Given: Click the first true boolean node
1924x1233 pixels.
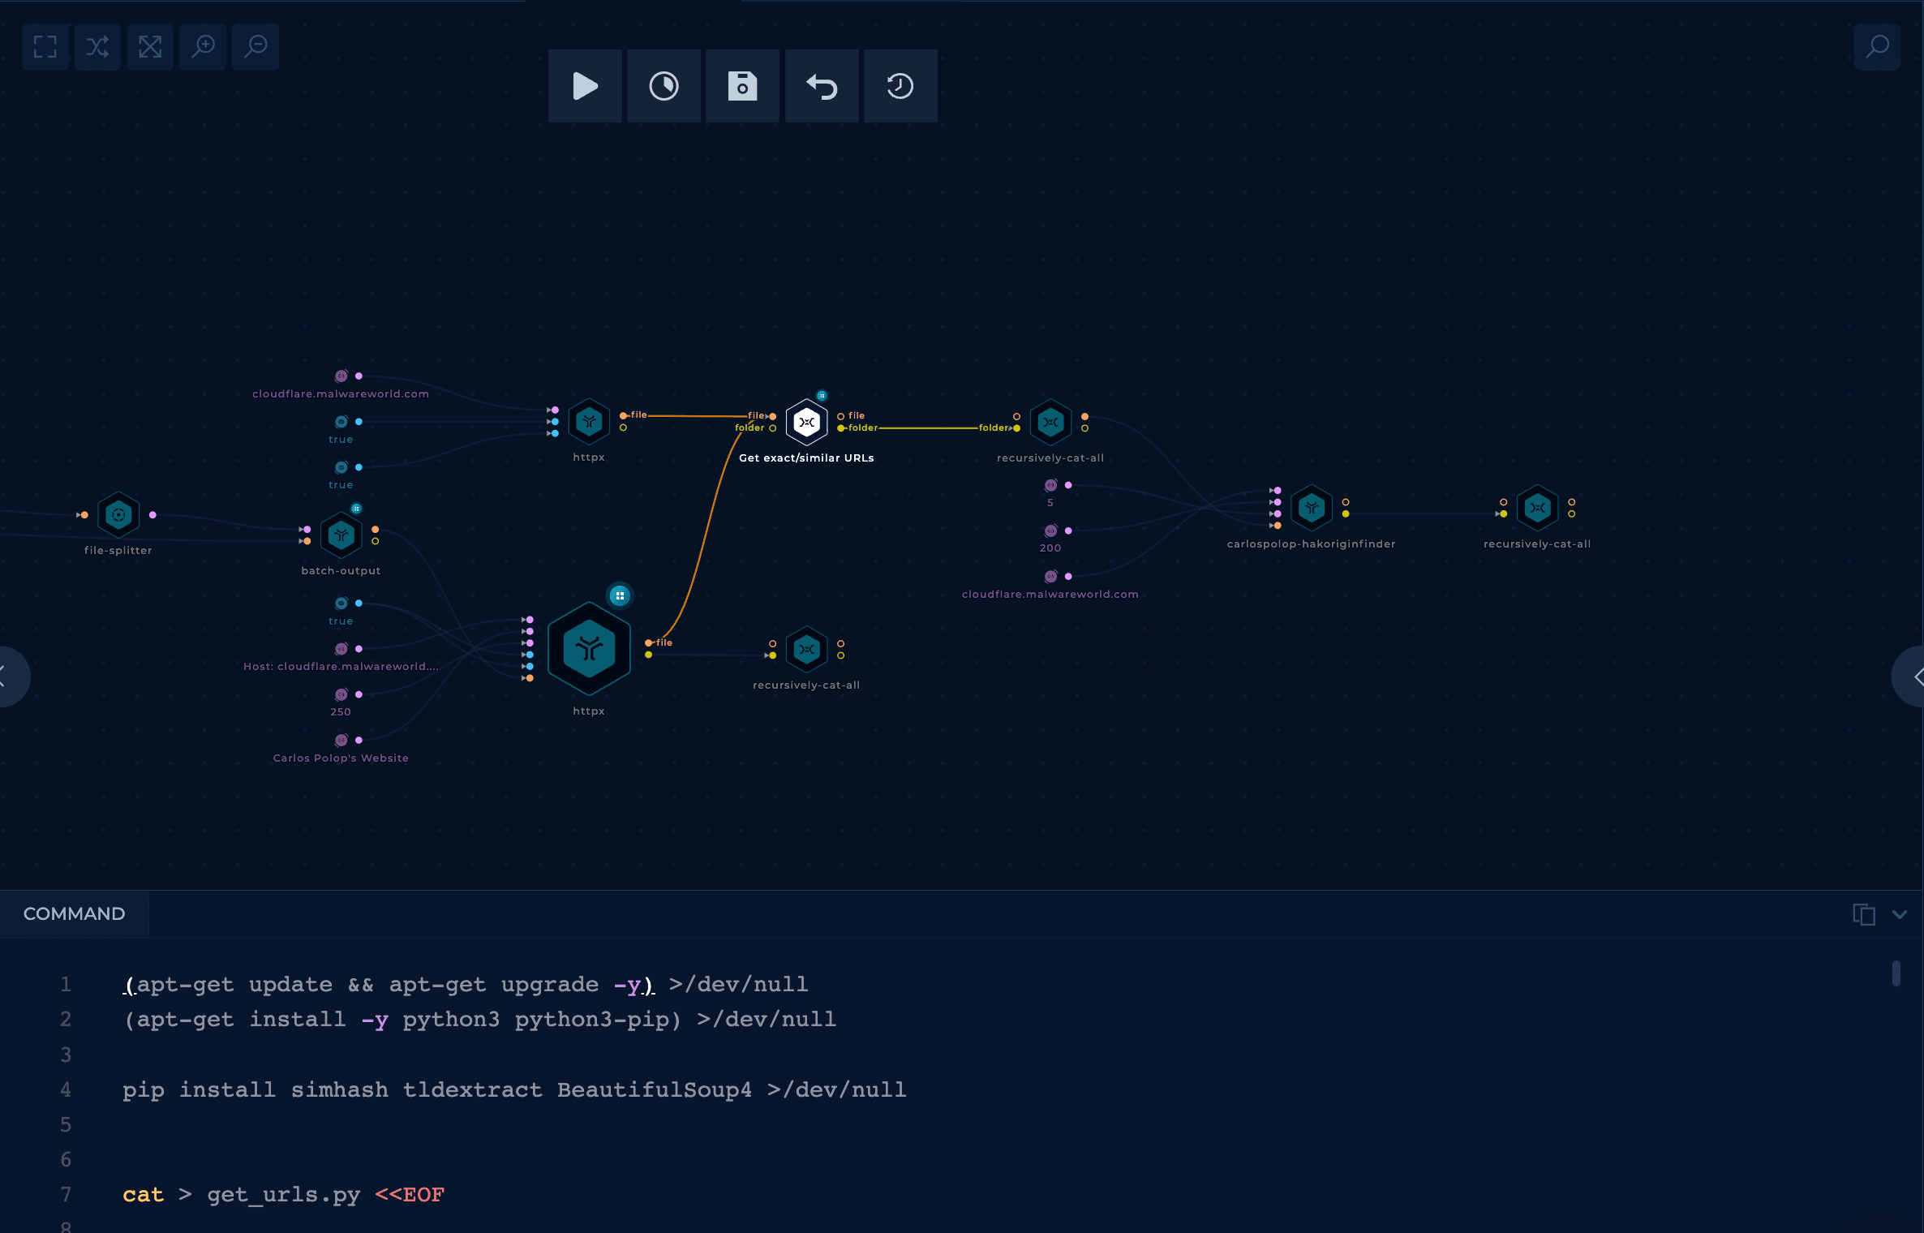Looking at the screenshot, I should point(341,422).
